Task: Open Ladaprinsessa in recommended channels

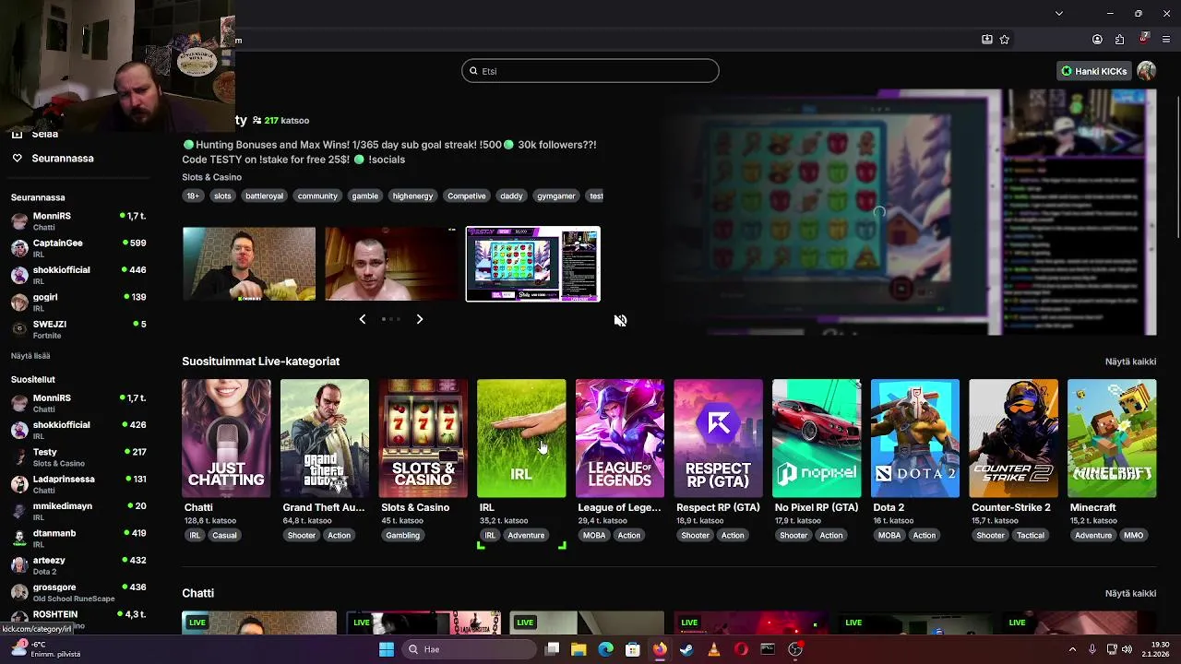Action: pyautogui.click(x=78, y=484)
